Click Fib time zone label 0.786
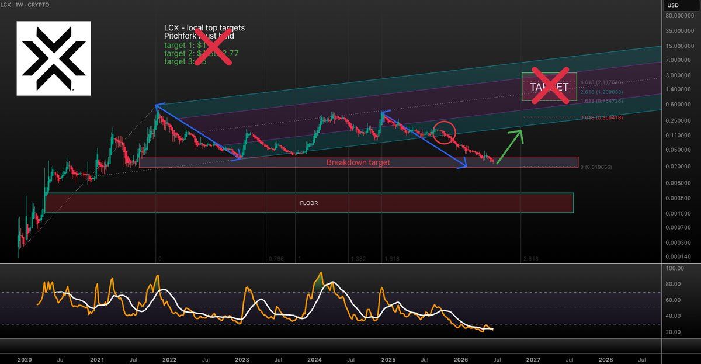This screenshot has height=364, width=701. 276,258
